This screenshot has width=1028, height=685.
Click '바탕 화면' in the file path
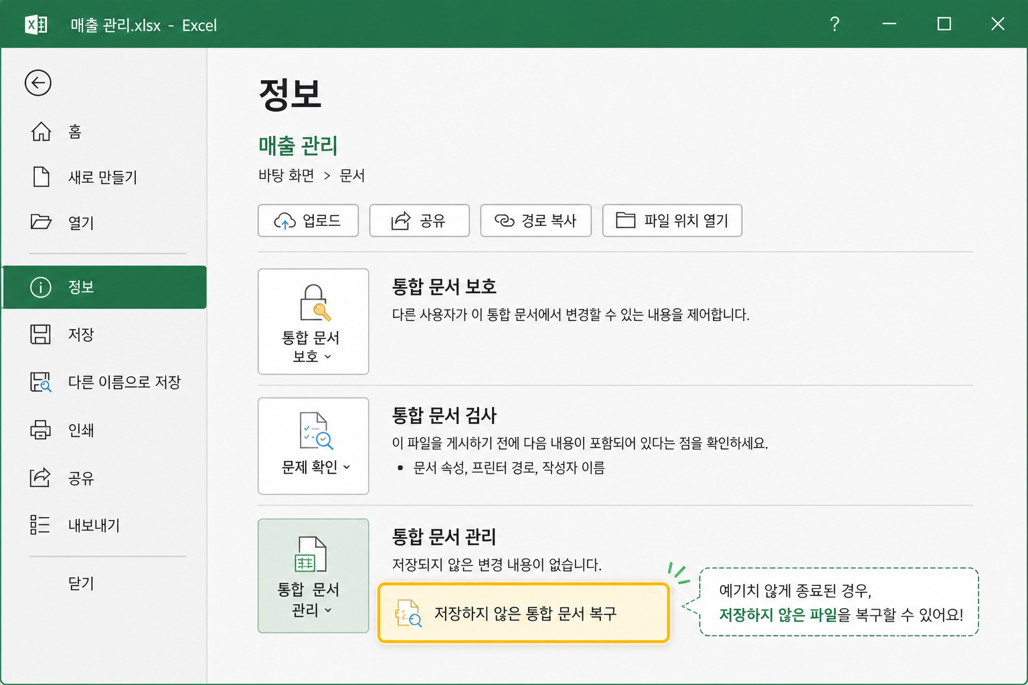click(286, 175)
